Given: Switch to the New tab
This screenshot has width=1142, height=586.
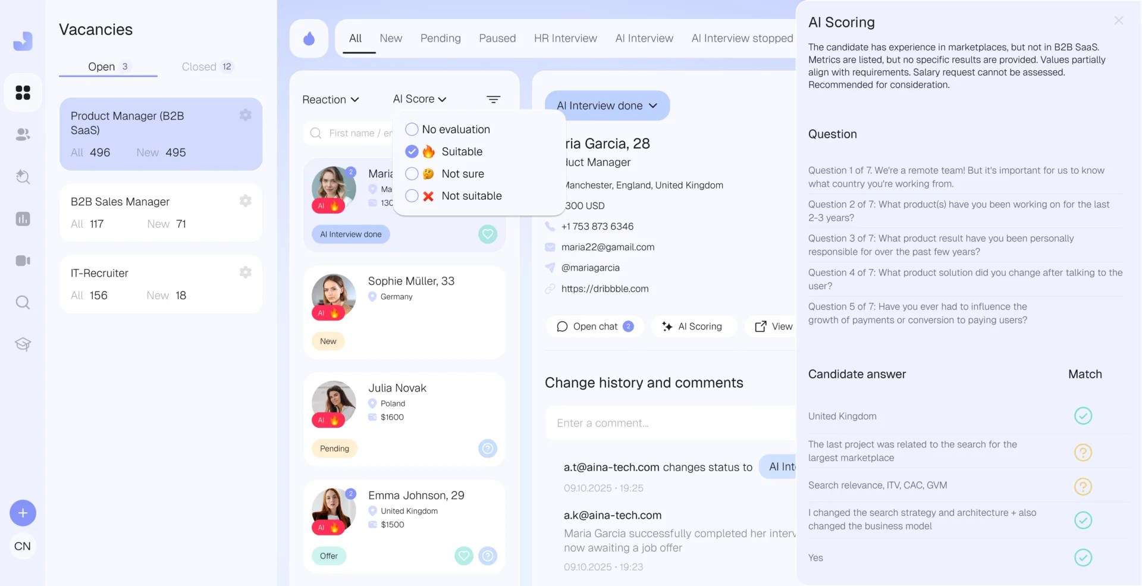Looking at the screenshot, I should click(x=391, y=38).
